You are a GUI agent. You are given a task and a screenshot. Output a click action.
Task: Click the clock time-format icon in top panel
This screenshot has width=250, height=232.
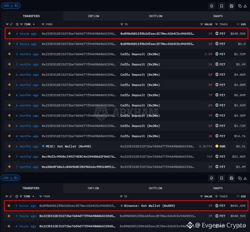(17, 24)
